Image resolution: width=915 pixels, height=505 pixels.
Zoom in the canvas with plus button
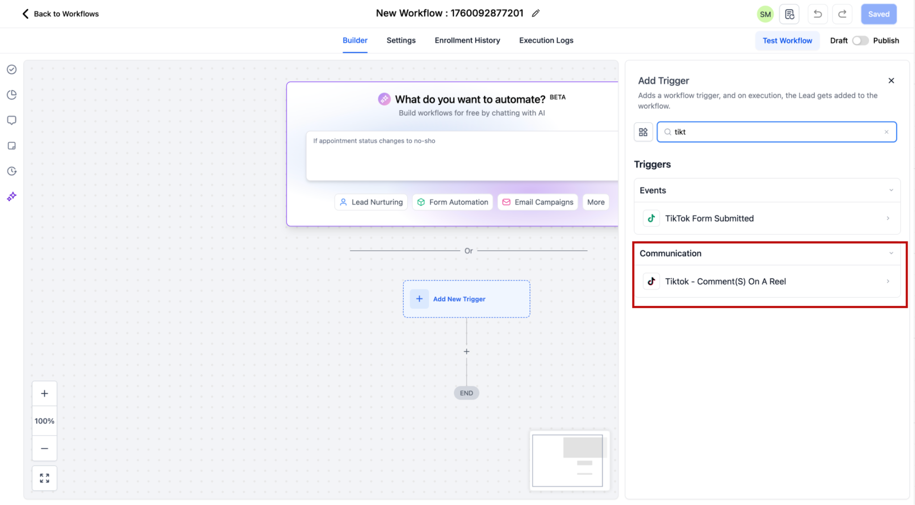tap(44, 393)
